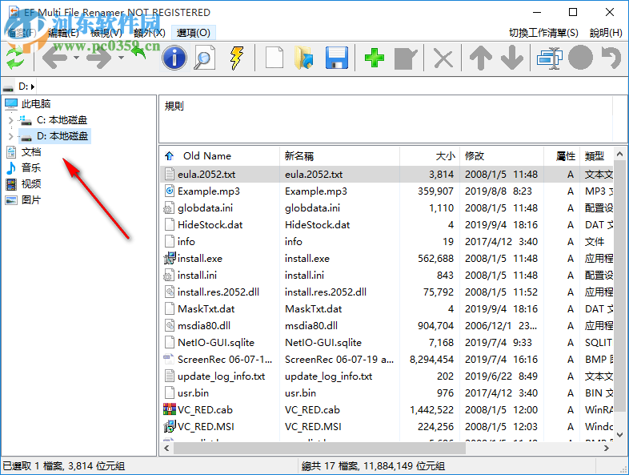Sort by the 新名稱 column header
The image size is (629, 475).
pos(339,155)
